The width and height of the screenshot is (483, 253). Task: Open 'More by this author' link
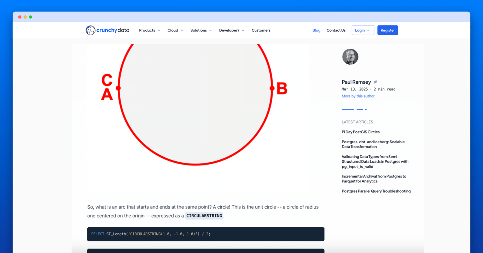pyautogui.click(x=358, y=96)
